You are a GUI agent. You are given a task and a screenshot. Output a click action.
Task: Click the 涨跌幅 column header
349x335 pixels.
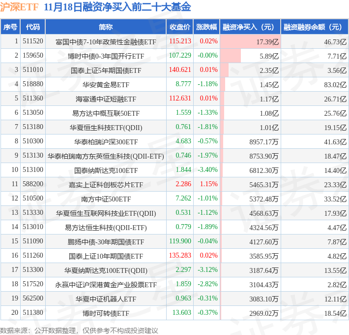[206, 27]
